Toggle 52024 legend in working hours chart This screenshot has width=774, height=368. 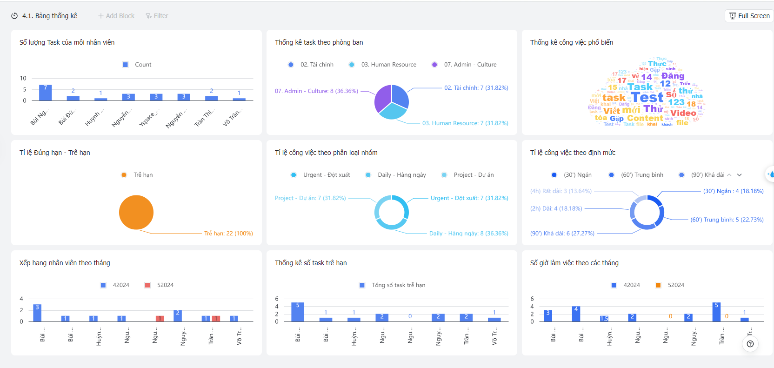(670, 285)
